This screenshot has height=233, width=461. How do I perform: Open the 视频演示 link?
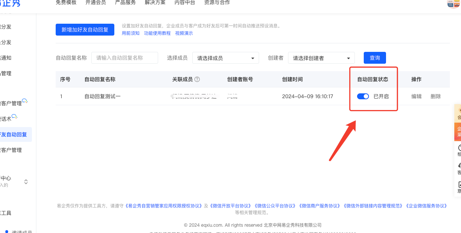tap(184, 33)
